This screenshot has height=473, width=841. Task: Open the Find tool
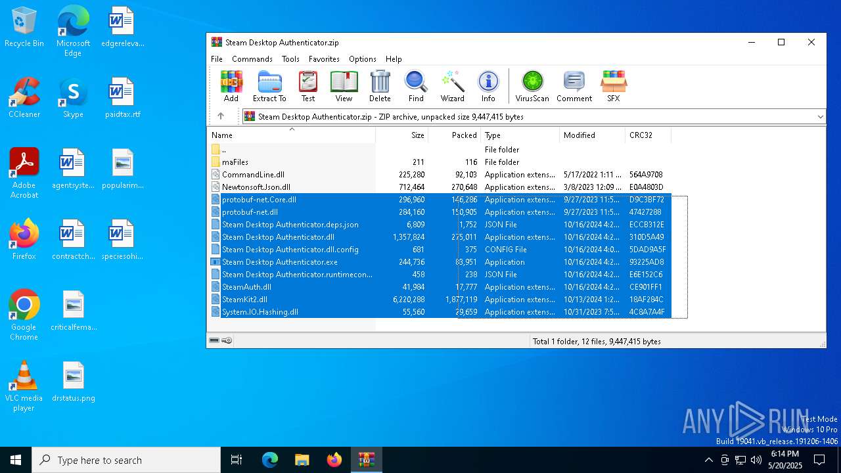click(416, 86)
